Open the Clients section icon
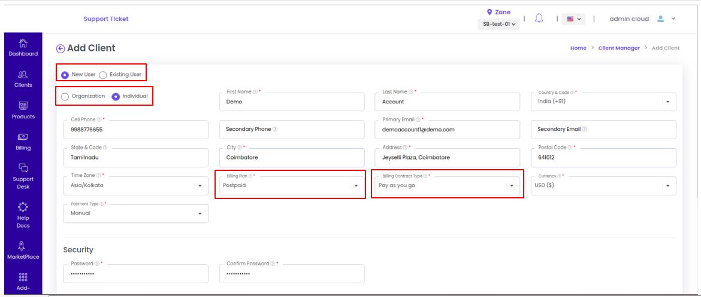 23,75
